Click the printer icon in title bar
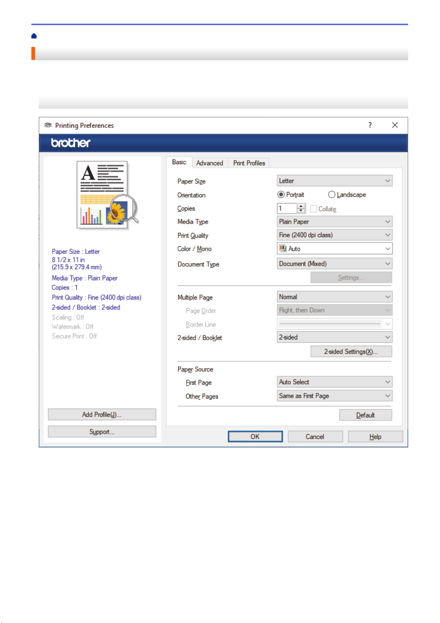440x623 pixels. (x=48, y=125)
